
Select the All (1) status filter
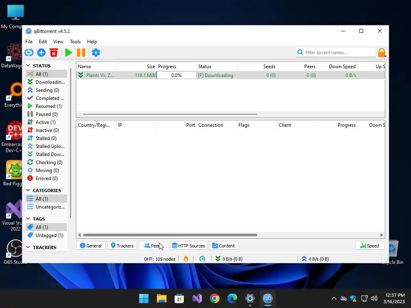click(x=47, y=74)
